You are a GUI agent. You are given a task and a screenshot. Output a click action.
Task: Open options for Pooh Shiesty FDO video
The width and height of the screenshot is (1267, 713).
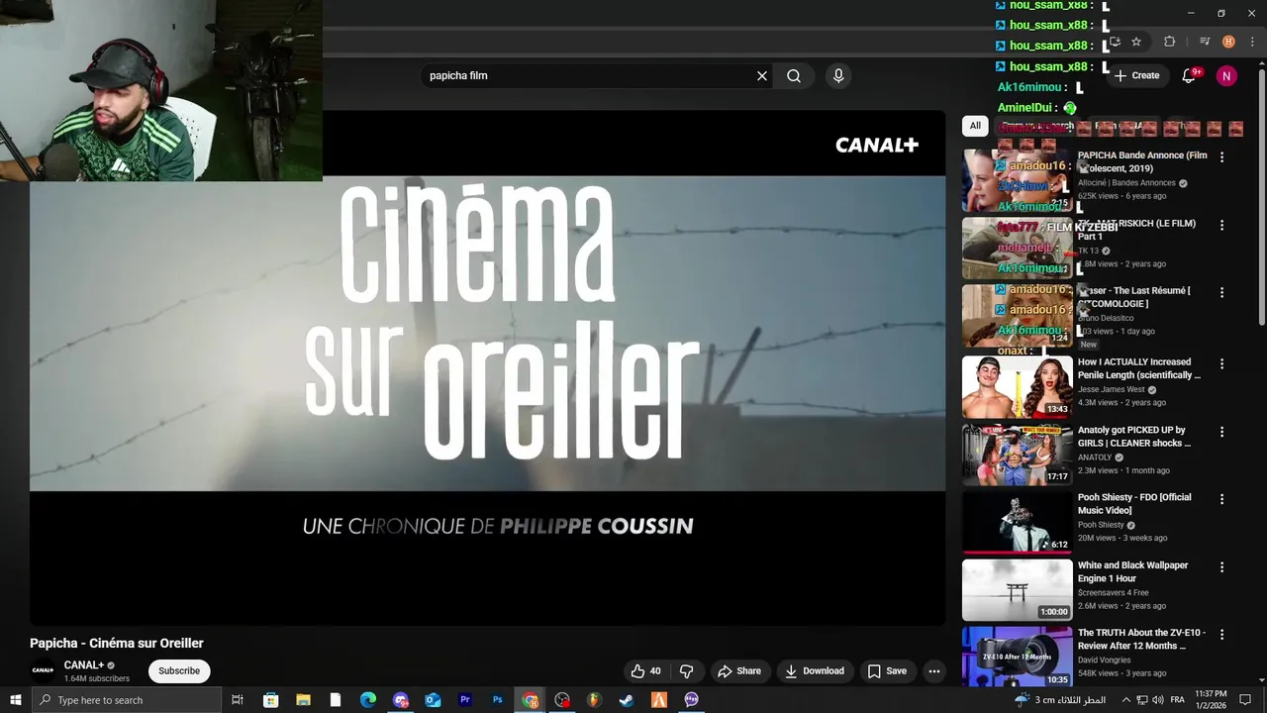click(1221, 499)
